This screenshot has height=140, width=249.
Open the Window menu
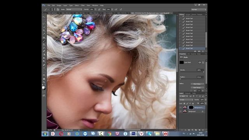pos(95,5)
